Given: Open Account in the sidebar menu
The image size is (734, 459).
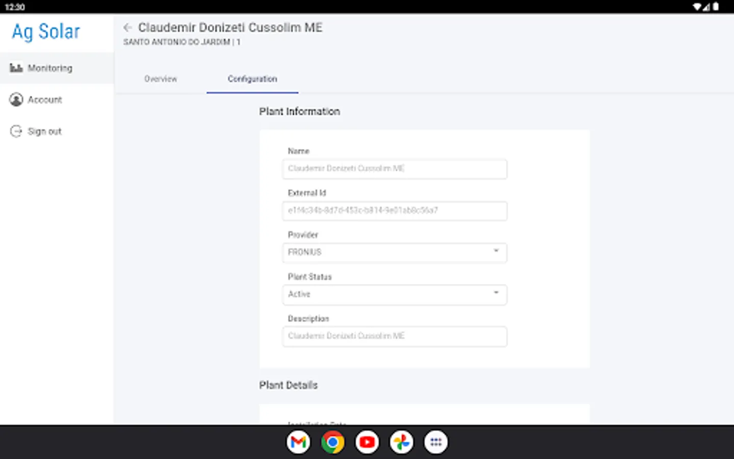Looking at the screenshot, I should coord(45,100).
